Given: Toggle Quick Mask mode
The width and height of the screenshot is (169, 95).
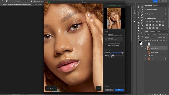Looking at the screenshot, I should click(x=138, y=47).
